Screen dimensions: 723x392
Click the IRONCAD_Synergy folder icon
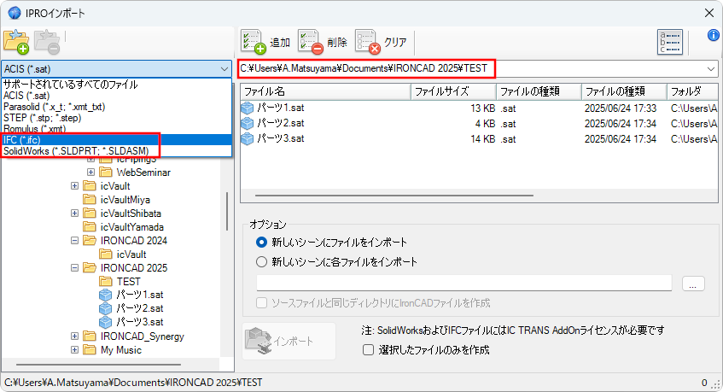pos(90,336)
